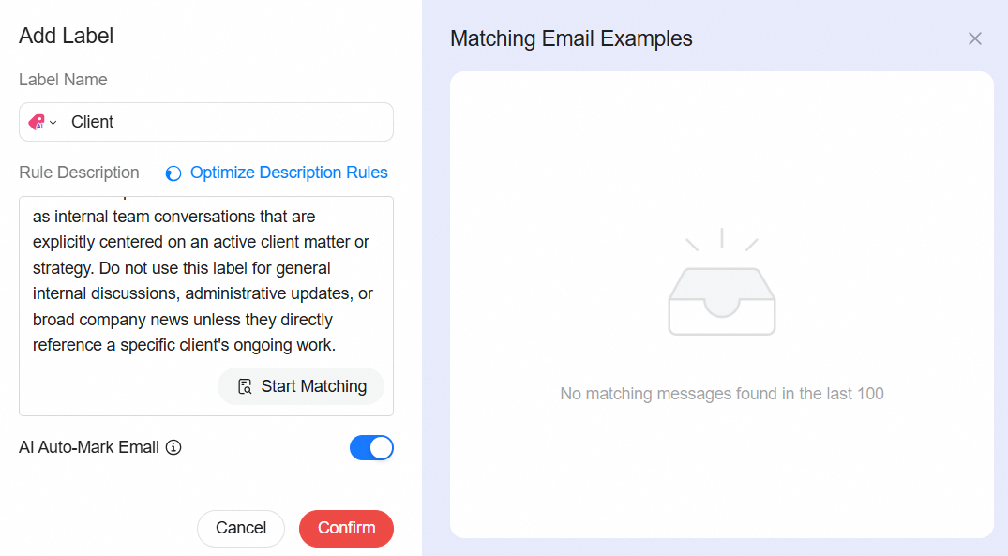
Task: Click the 'Label Name' caption text
Action: (x=63, y=80)
